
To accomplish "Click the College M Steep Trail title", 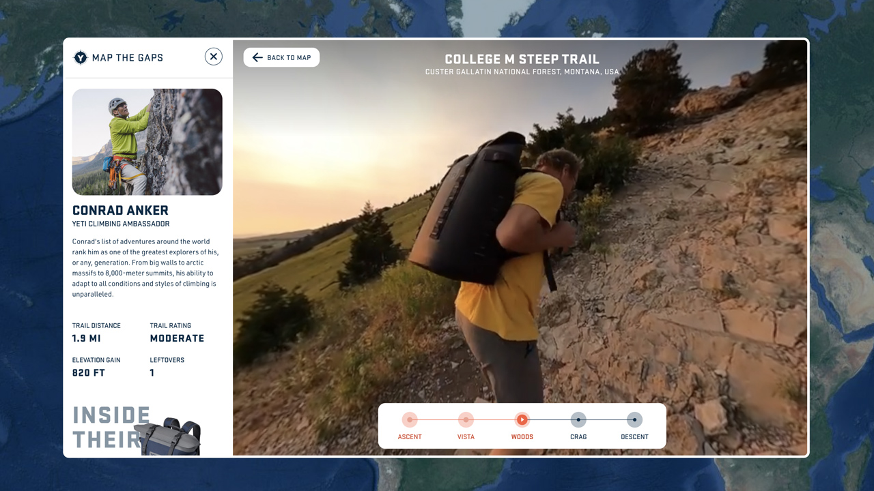I will tap(522, 59).
